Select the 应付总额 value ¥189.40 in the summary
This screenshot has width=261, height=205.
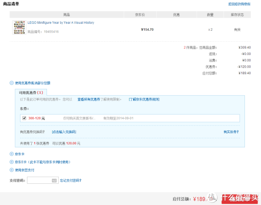pyautogui.click(x=244, y=73)
